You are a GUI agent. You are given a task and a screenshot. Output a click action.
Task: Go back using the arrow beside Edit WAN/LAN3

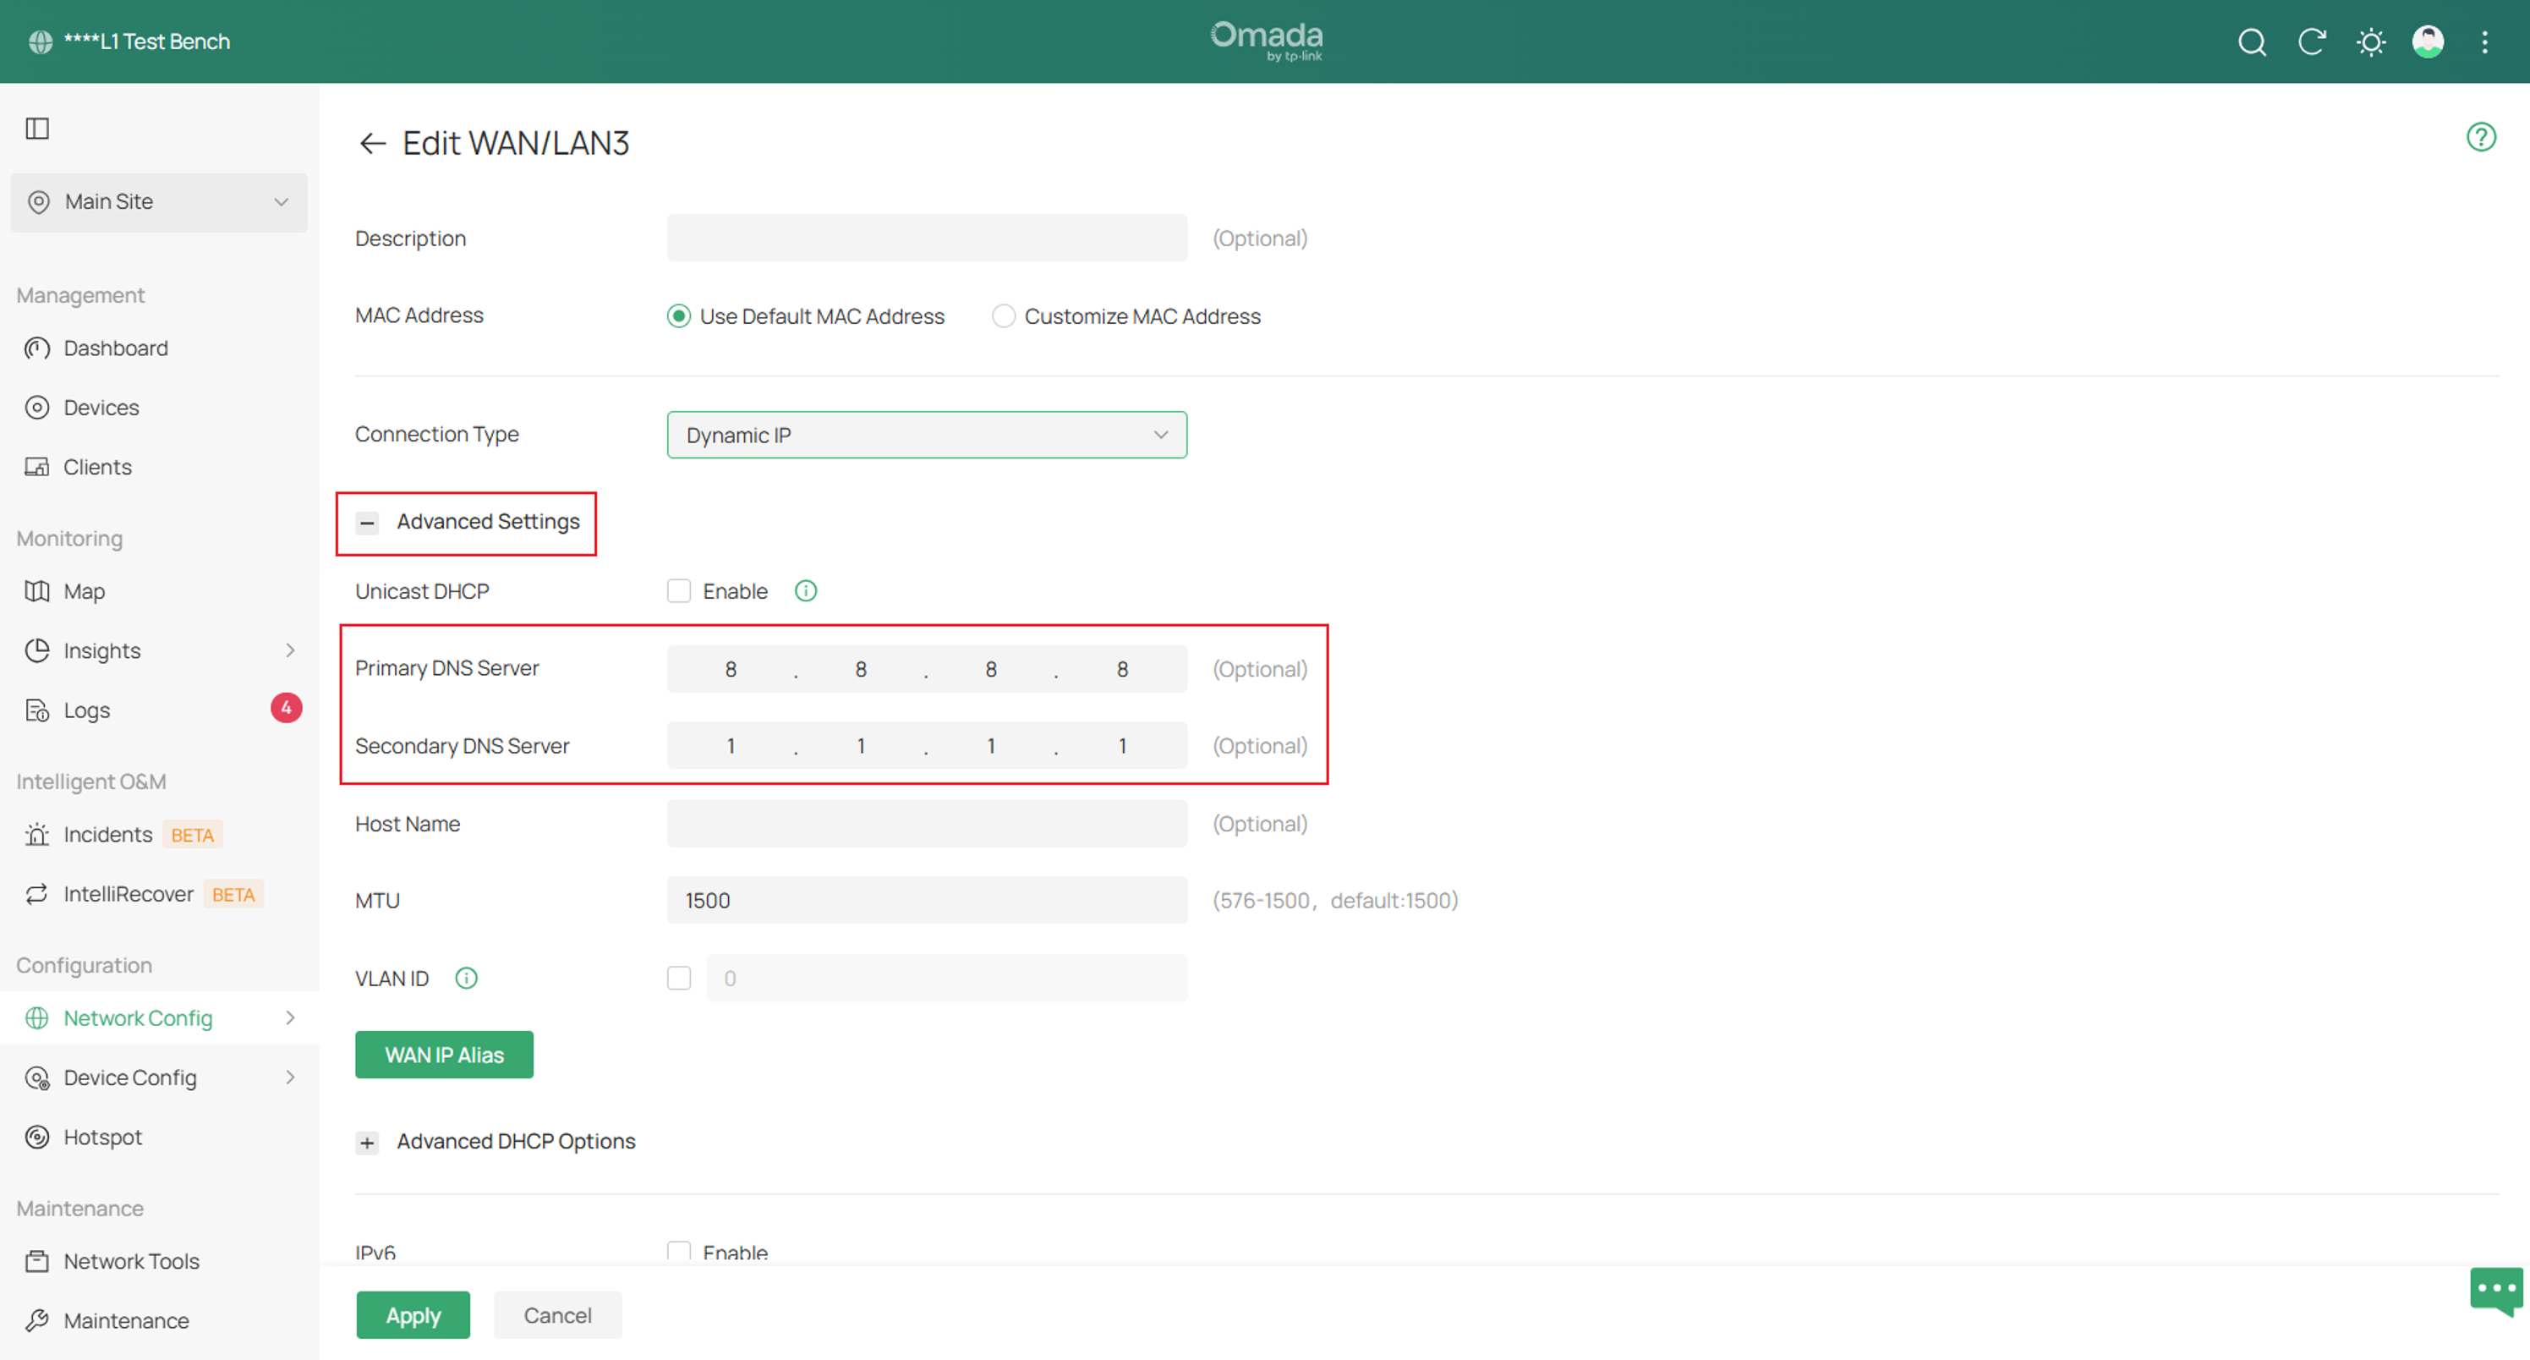[372, 144]
